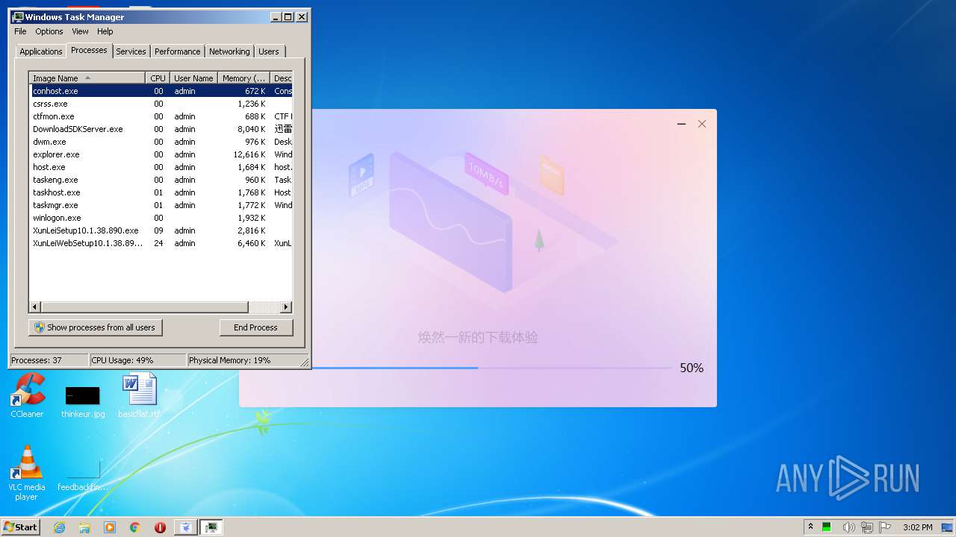Select the csrss.exe process row
This screenshot has width=956, height=537.
[x=161, y=104]
